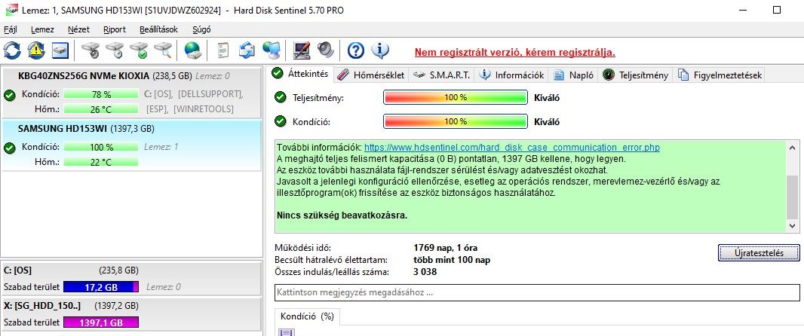Click the disk with green checkmark icon
The width and height of the screenshot is (804, 336).
[139, 50]
